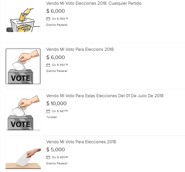Click the $ 6,000 price of Cualquier Partido listing

(x=55, y=11)
